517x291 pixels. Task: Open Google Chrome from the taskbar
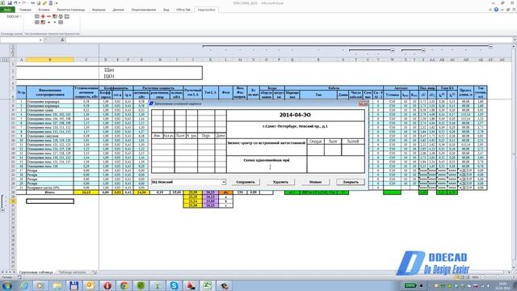(124, 285)
